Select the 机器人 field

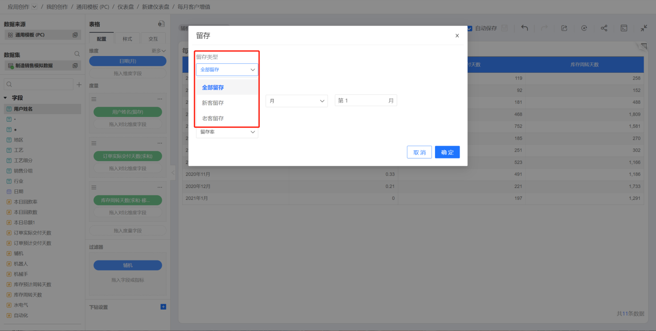click(x=42, y=264)
